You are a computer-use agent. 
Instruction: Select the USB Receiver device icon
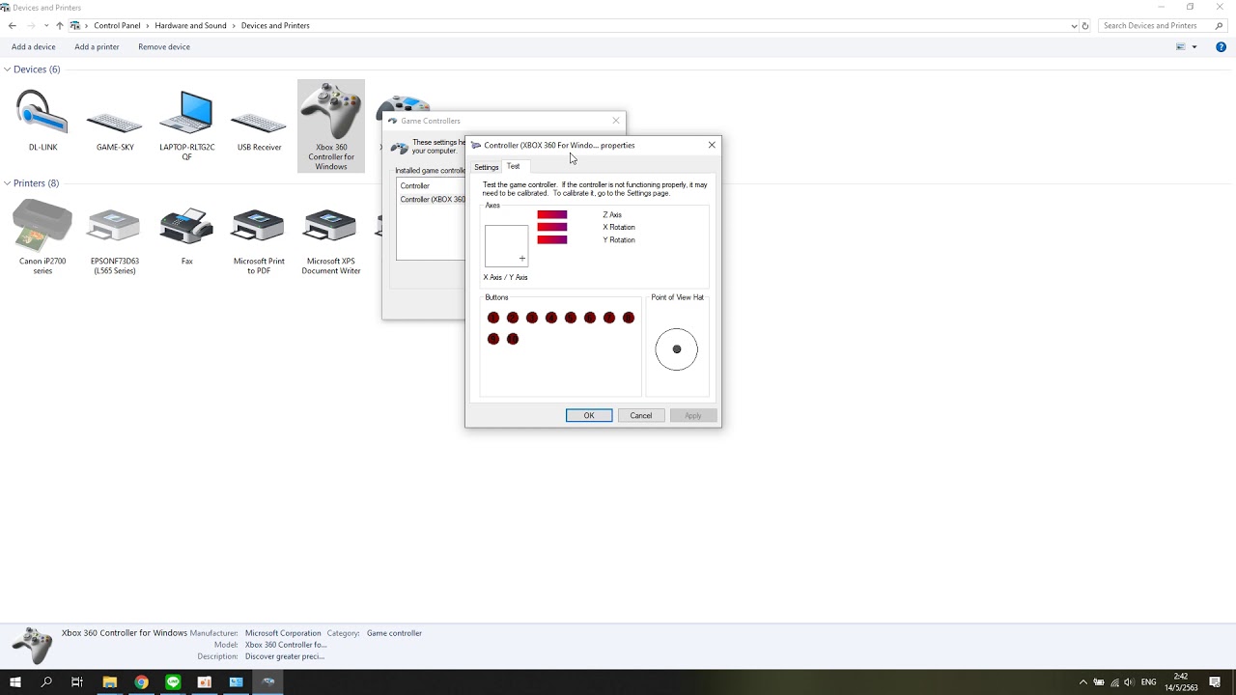point(259,121)
